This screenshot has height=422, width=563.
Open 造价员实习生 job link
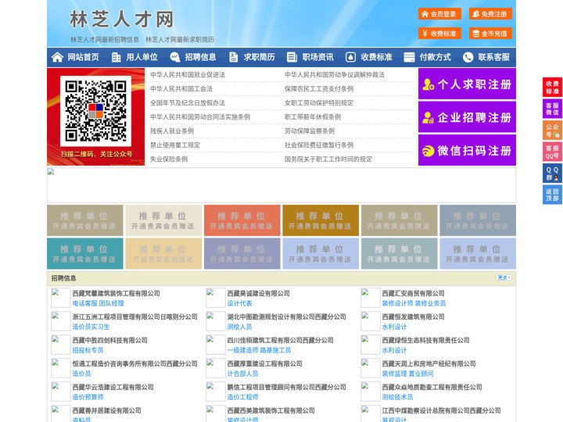[91, 327]
